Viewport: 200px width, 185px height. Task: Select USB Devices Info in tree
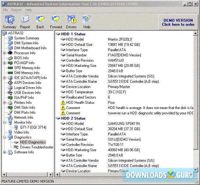(27, 93)
